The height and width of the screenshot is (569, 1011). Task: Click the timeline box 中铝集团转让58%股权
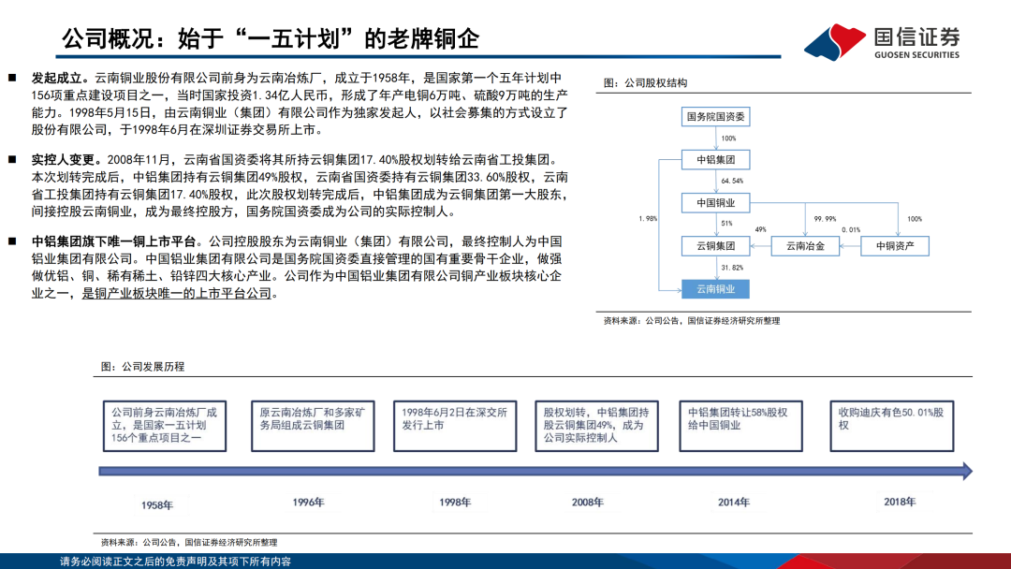click(740, 426)
